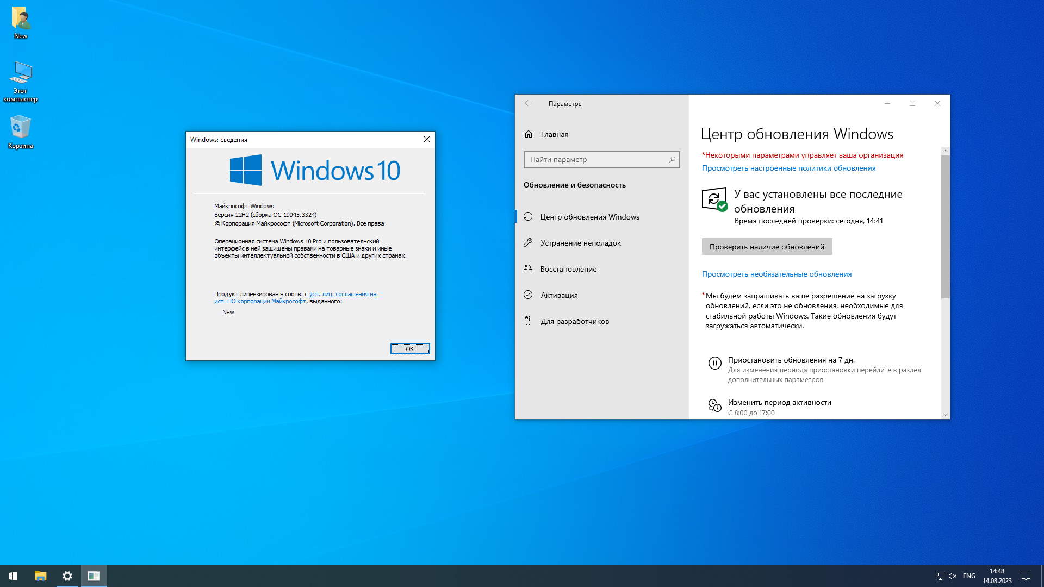Click the back arrow in Settings window
The image size is (1044, 587).
[527, 103]
